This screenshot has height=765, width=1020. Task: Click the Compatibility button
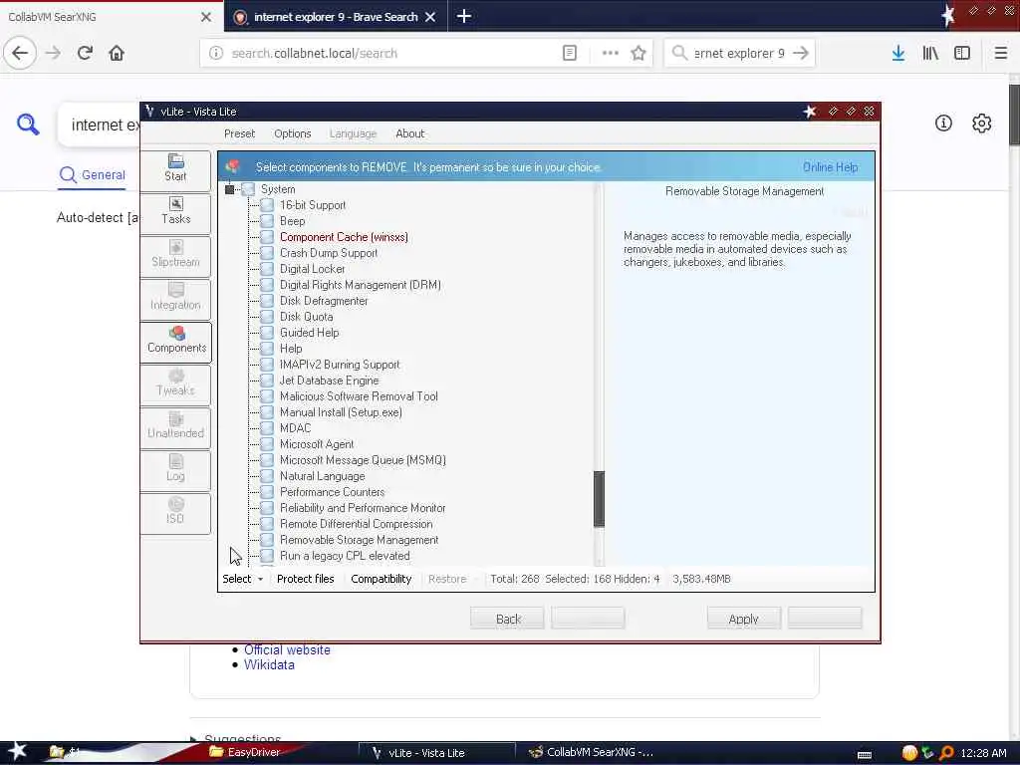[x=382, y=579]
